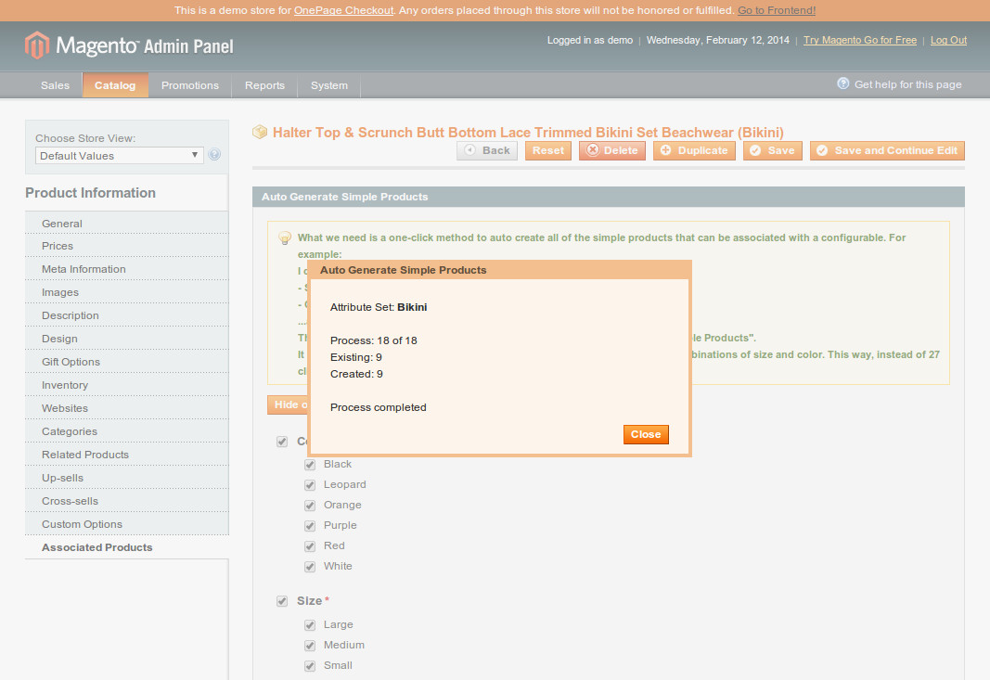Open the Catalog menu
Screen dimensions: 990x680
(x=115, y=85)
